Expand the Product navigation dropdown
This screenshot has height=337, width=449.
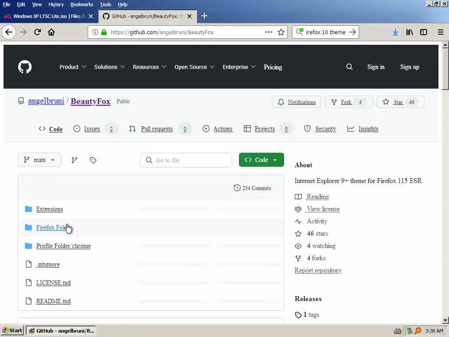[x=72, y=67]
